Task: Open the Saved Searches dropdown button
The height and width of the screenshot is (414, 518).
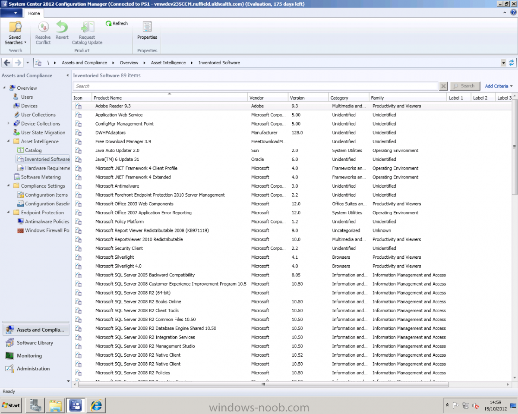Action: (16, 33)
